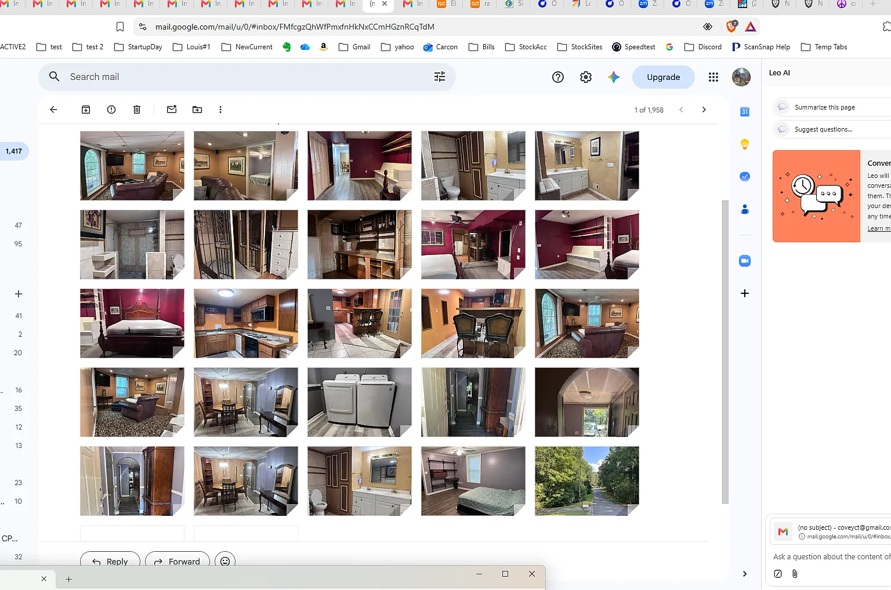The height and width of the screenshot is (590, 891).
Task: Open the Gmail bookmarks folder
Action: (354, 47)
